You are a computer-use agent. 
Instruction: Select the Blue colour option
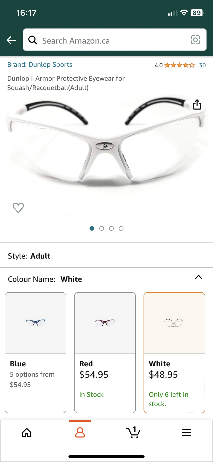[35, 353]
